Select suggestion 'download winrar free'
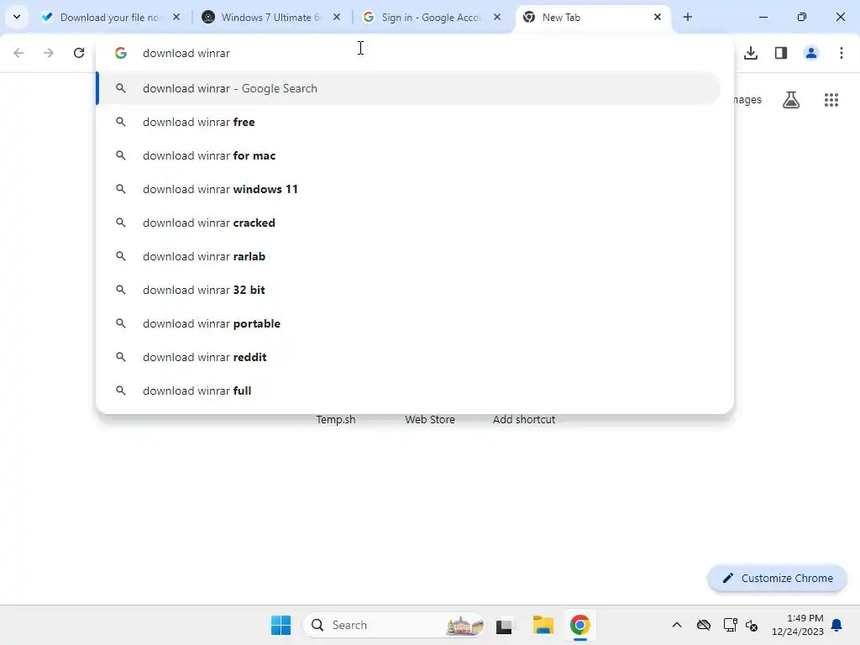This screenshot has width=860, height=645. pyautogui.click(x=409, y=122)
